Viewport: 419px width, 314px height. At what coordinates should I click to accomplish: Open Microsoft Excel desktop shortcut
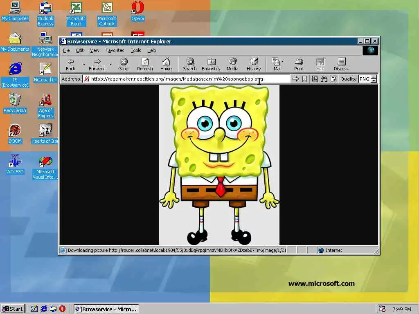[x=76, y=14]
